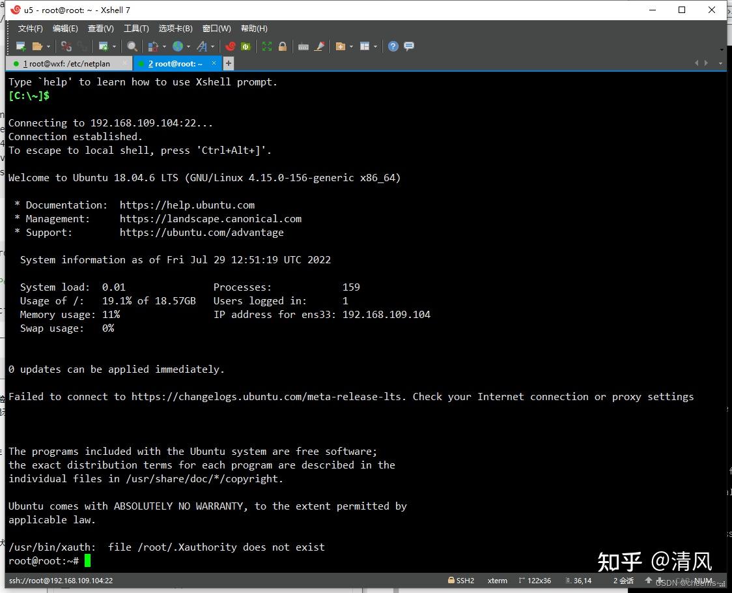Open the Find magnifier tool

(x=132, y=46)
